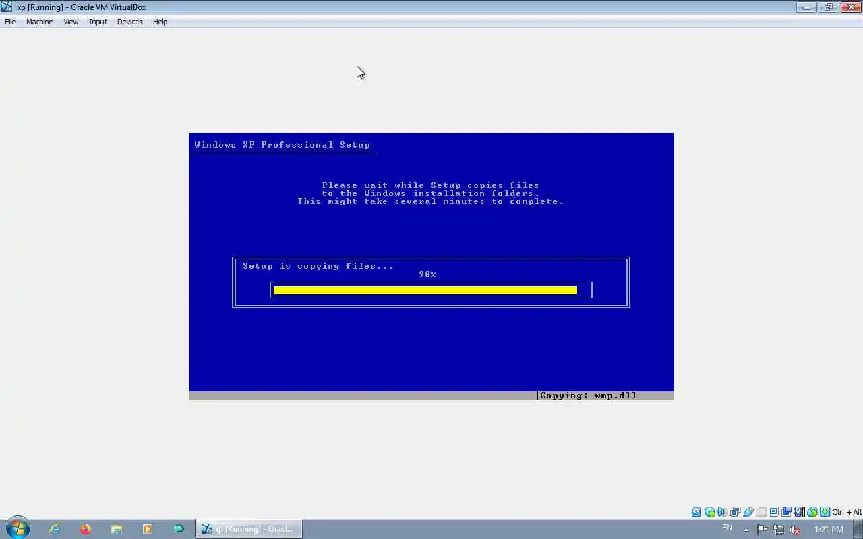The width and height of the screenshot is (863, 539).
Task: Click the virtual display status icon
Action: 773,512
